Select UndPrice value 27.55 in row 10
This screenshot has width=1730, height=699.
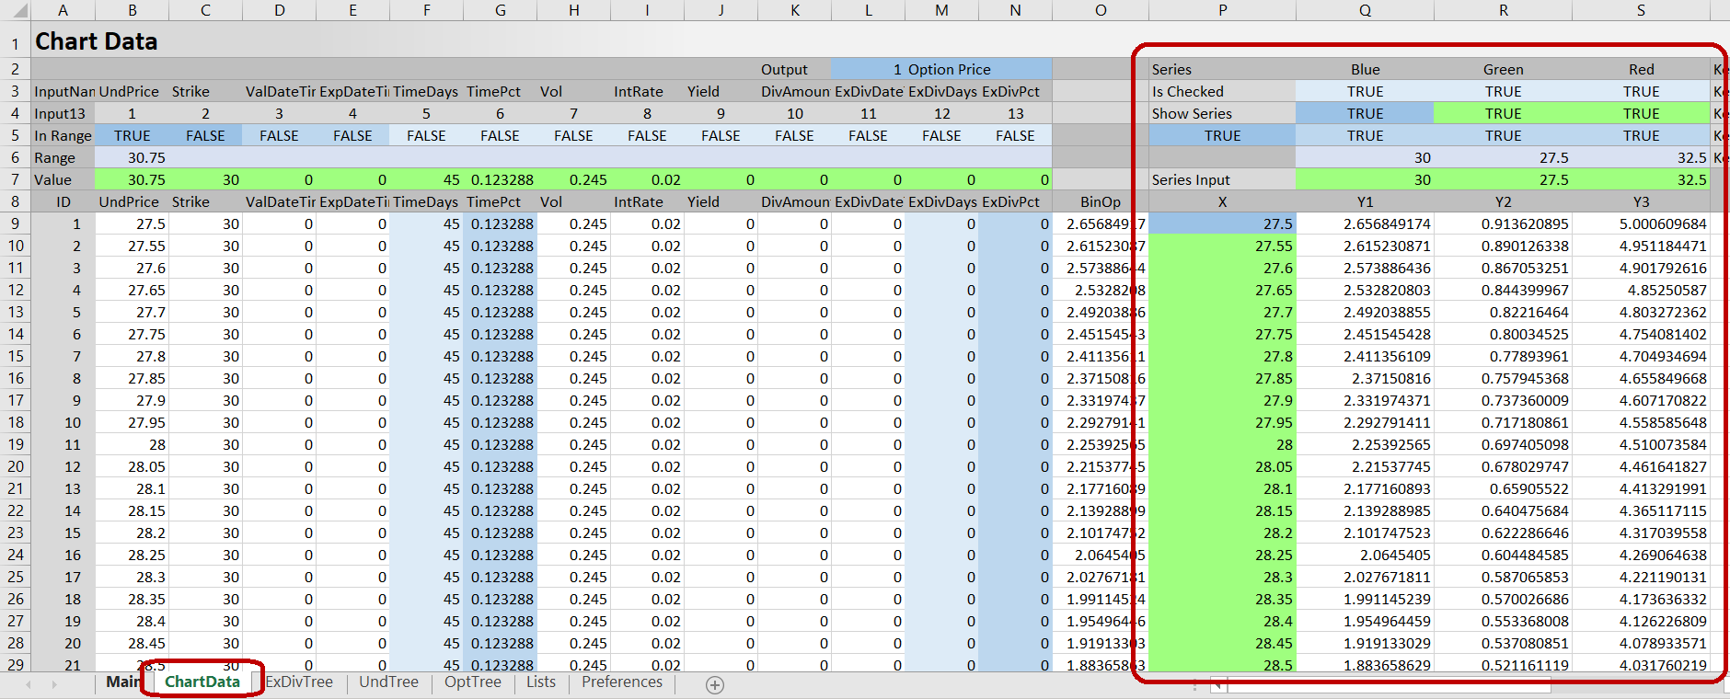(132, 246)
